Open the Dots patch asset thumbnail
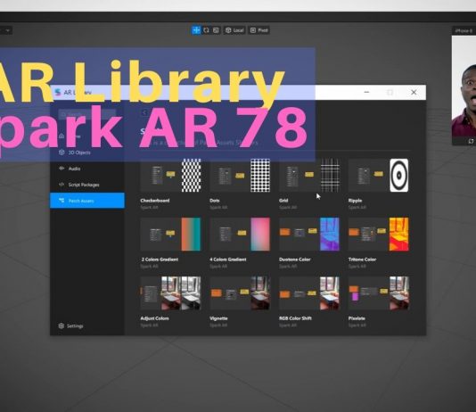This screenshot has height=412, width=476. (240, 175)
